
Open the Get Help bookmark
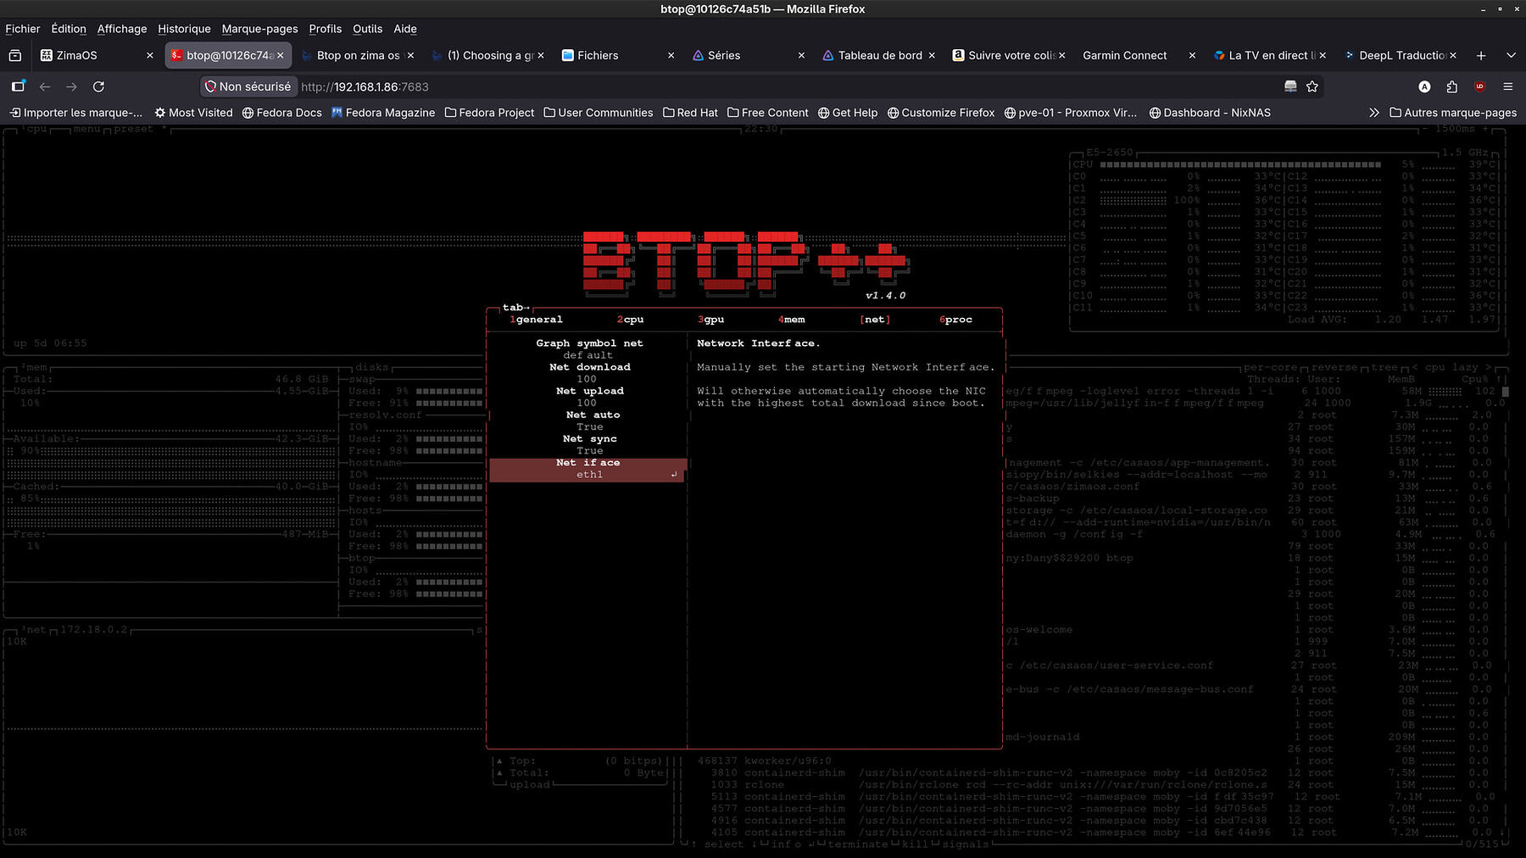pos(848,113)
